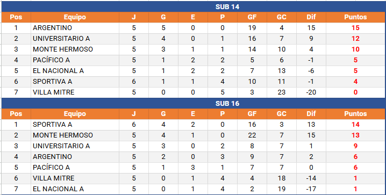Select the GF header in SUB 14
Viewport: 386px width, 195px height.
tap(252, 17)
